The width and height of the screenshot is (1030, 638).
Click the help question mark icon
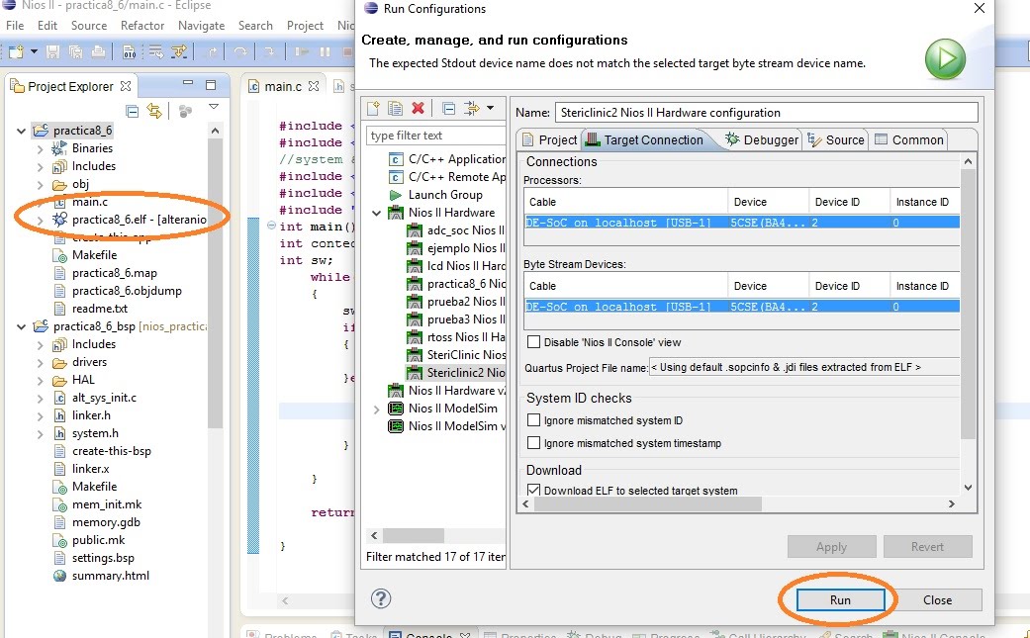(x=381, y=598)
